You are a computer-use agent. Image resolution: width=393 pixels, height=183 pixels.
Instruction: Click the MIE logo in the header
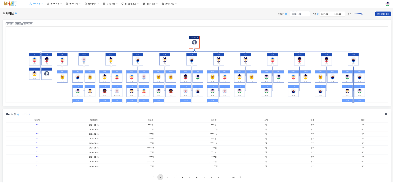(x=11, y=4)
